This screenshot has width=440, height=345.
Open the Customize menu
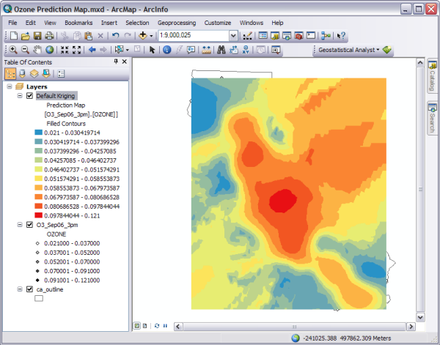pos(218,23)
